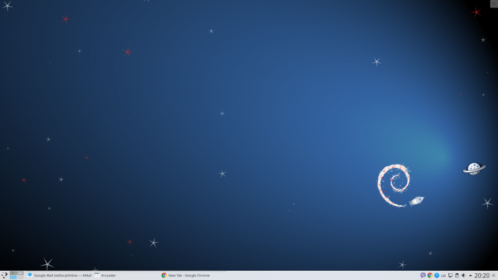Open the desktop toolbox at top-right corner
This screenshot has width=498, height=280.
(x=494, y=3)
